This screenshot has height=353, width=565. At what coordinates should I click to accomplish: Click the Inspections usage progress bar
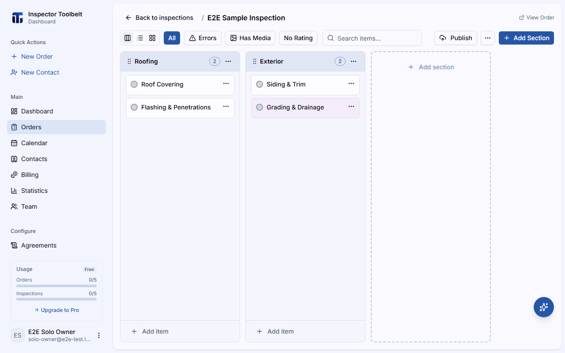[56, 299]
